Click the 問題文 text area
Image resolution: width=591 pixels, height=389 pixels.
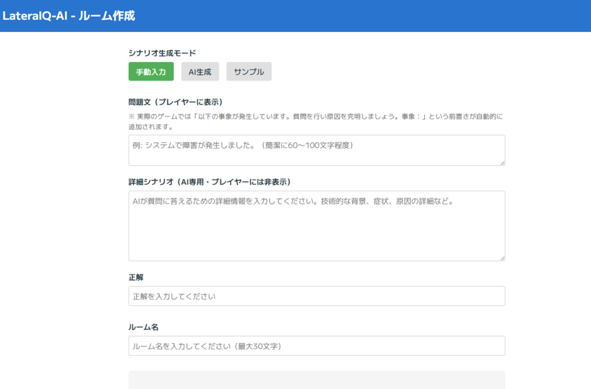[316, 150]
